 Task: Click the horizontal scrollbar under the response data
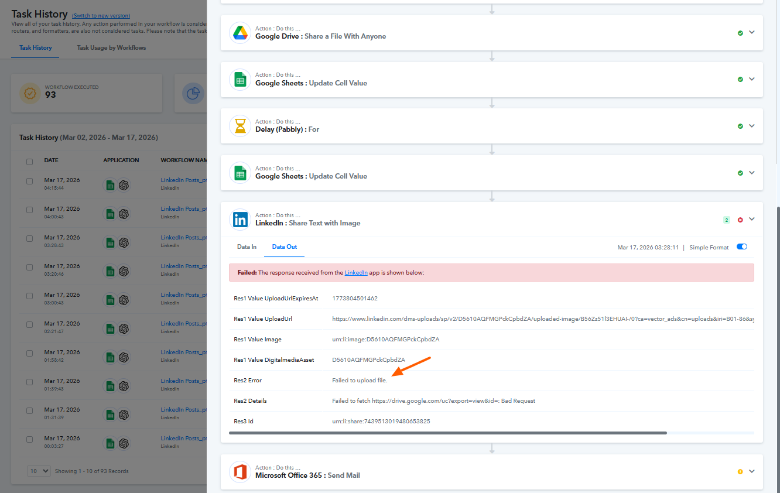447,433
